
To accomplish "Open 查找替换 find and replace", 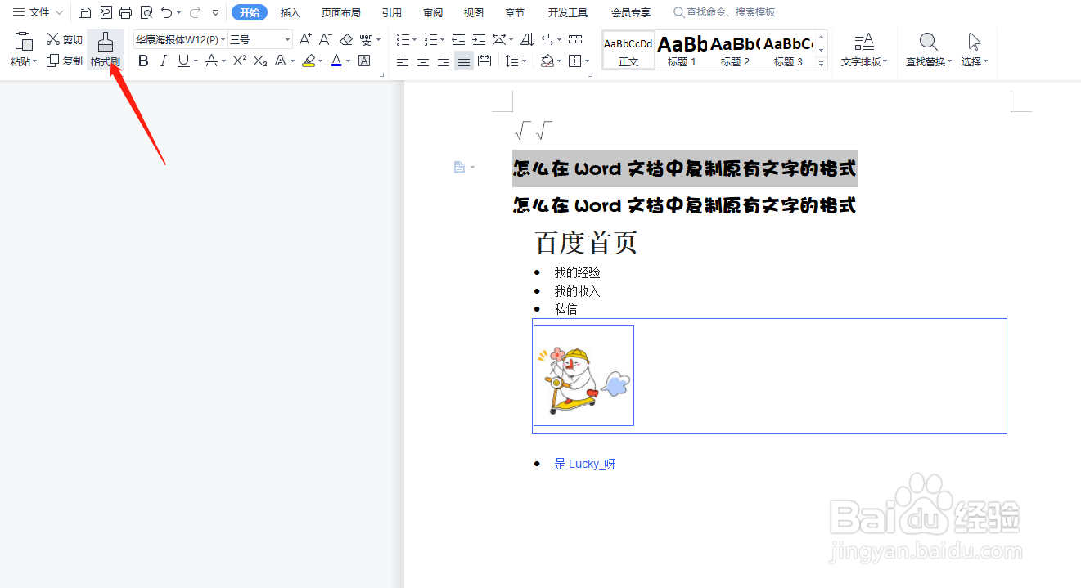I will pyautogui.click(x=928, y=50).
